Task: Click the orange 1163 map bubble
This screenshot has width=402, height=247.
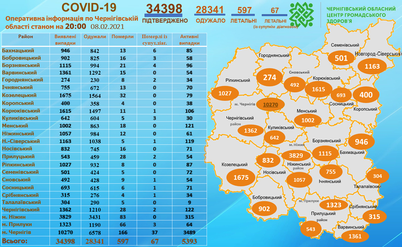Action: [x=372, y=66]
